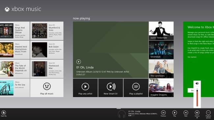Open The Lumineers artist tile
This screenshot has height=120, width=214.
pyautogui.click(x=161, y=69)
